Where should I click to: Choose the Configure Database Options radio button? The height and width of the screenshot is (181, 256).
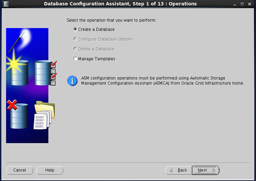coord(75,39)
